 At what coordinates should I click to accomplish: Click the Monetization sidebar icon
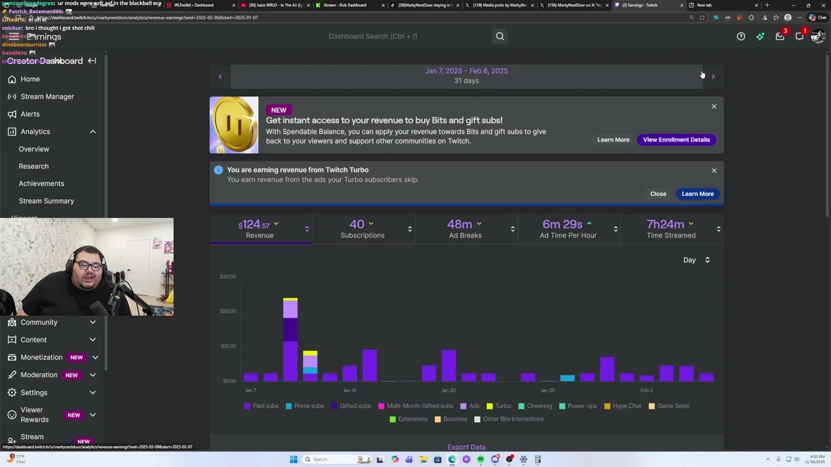tap(12, 357)
